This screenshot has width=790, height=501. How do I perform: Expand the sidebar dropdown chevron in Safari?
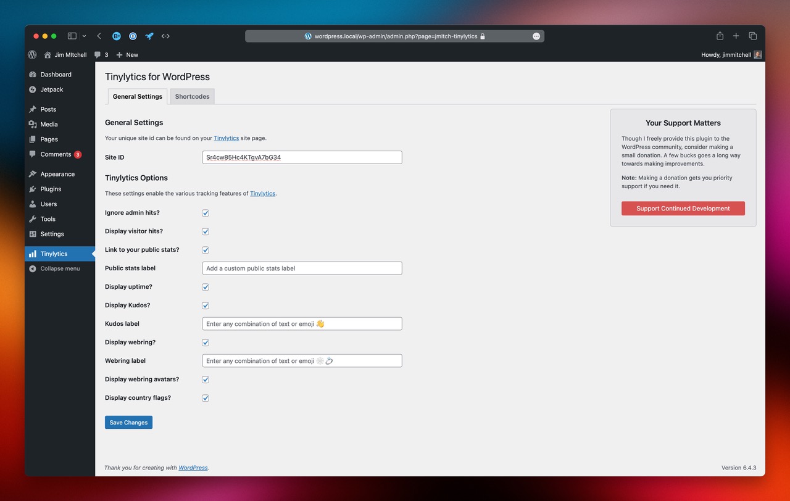pos(84,36)
